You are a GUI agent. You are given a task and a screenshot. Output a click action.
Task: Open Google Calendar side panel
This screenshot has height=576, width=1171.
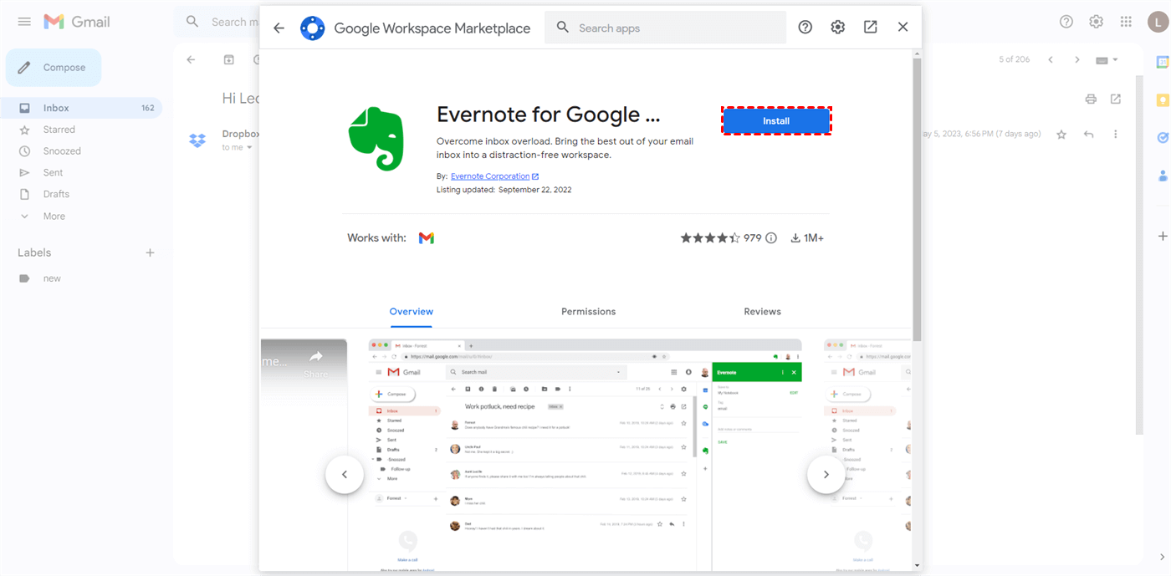tap(1163, 62)
